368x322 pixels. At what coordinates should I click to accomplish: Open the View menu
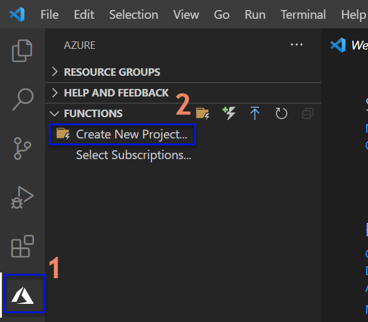point(186,14)
